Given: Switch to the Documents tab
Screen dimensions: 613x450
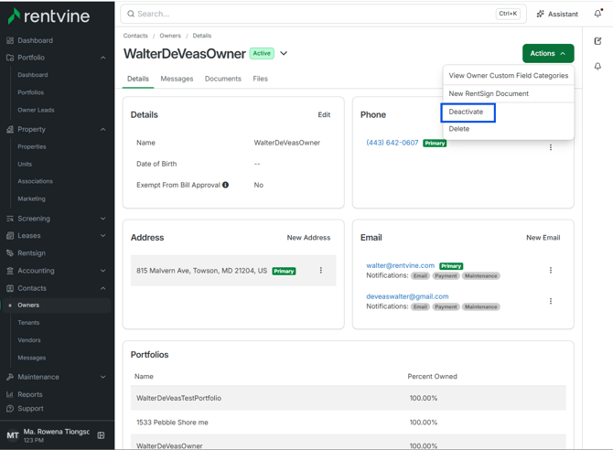Looking at the screenshot, I should pos(223,79).
